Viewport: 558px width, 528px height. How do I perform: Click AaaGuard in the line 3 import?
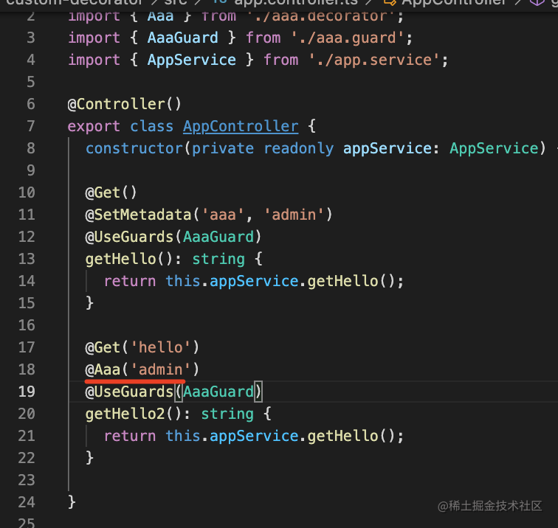[183, 38]
